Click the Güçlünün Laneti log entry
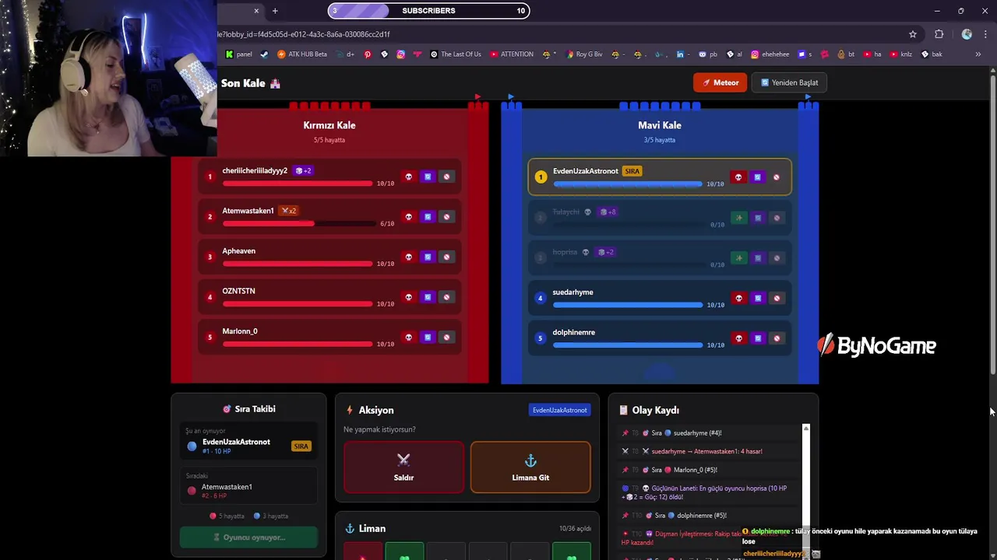Image resolution: width=997 pixels, height=560 pixels. (706, 492)
